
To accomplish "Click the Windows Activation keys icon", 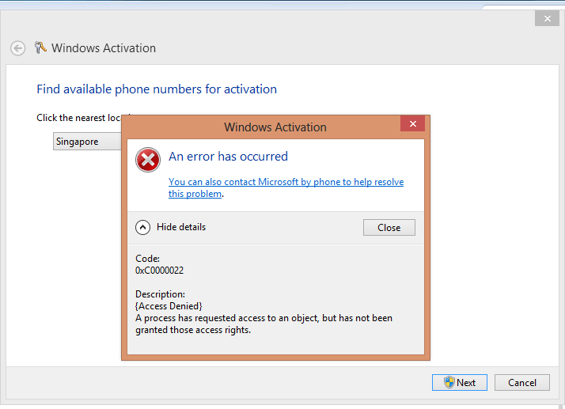I will [x=40, y=47].
